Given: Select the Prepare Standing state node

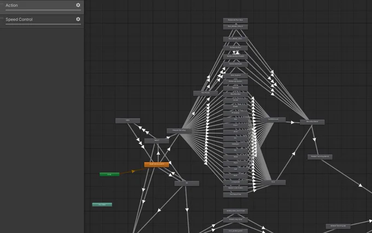Looking at the screenshot, I should tap(179, 131).
